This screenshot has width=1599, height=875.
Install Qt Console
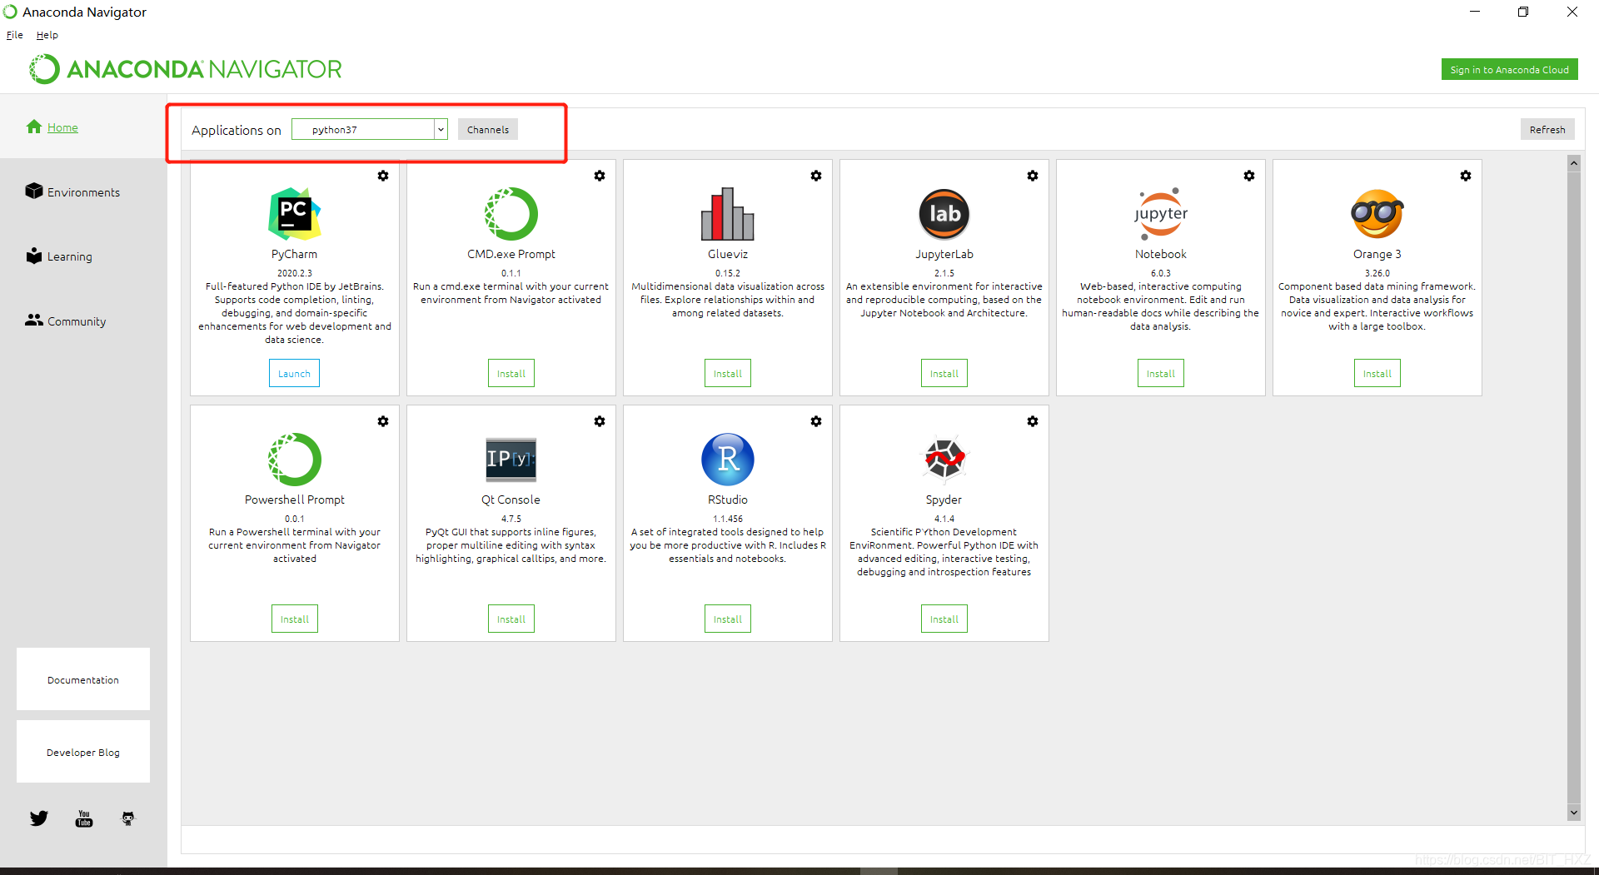click(x=511, y=619)
